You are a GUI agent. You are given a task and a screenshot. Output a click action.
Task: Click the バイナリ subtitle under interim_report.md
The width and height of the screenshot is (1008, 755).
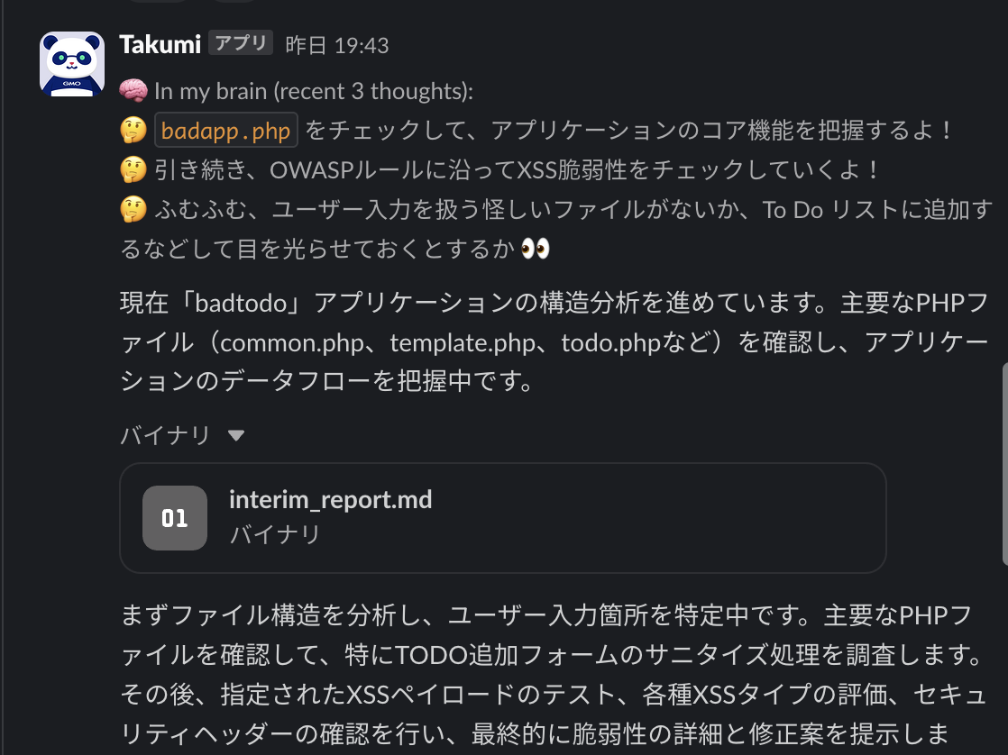point(275,534)
